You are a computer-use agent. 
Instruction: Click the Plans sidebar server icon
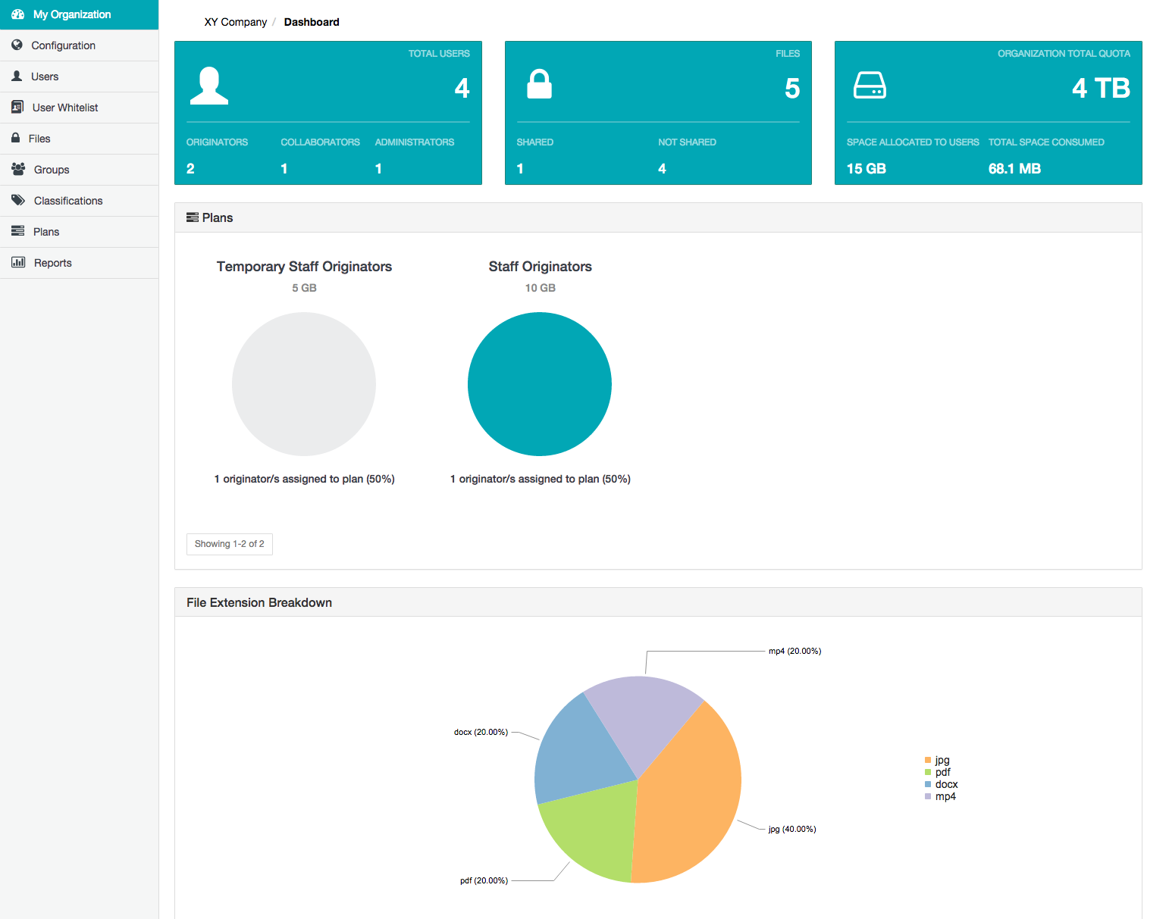17,232
